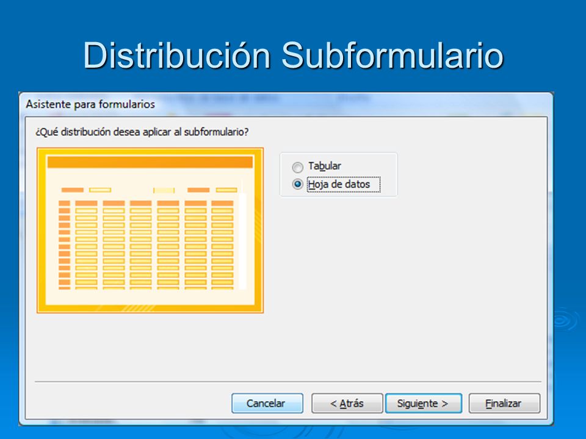Image resolution: width=586 pixels, height=439 pixels.
Task: Click the Cancelar button
Action: (x=267, y=403)
